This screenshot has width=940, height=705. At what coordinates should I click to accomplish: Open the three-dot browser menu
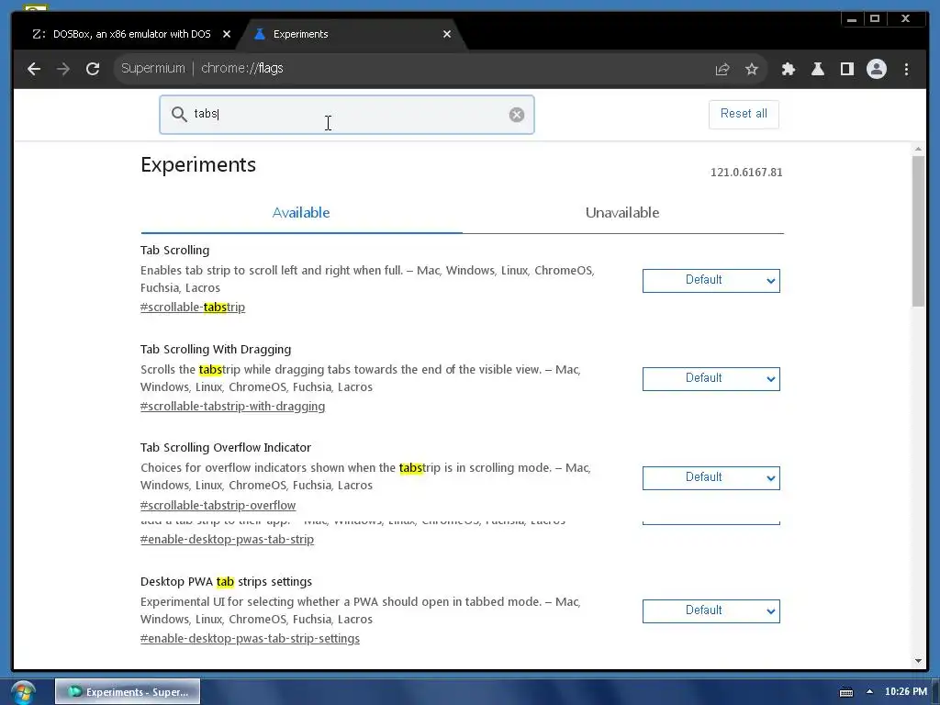906,69
